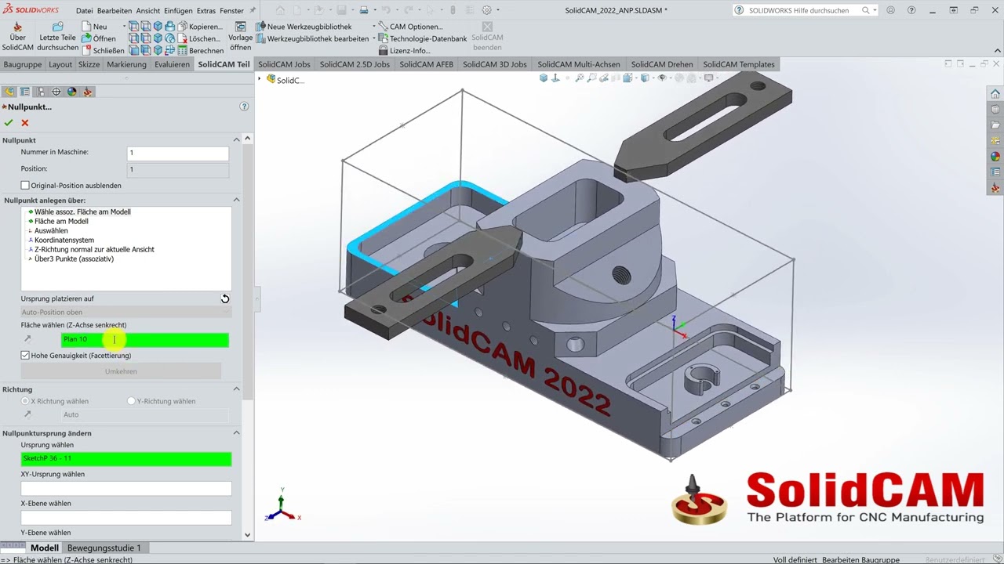Open the Datei menu
The width and height of the screenshot is (1004, 564).
[84, 11]
